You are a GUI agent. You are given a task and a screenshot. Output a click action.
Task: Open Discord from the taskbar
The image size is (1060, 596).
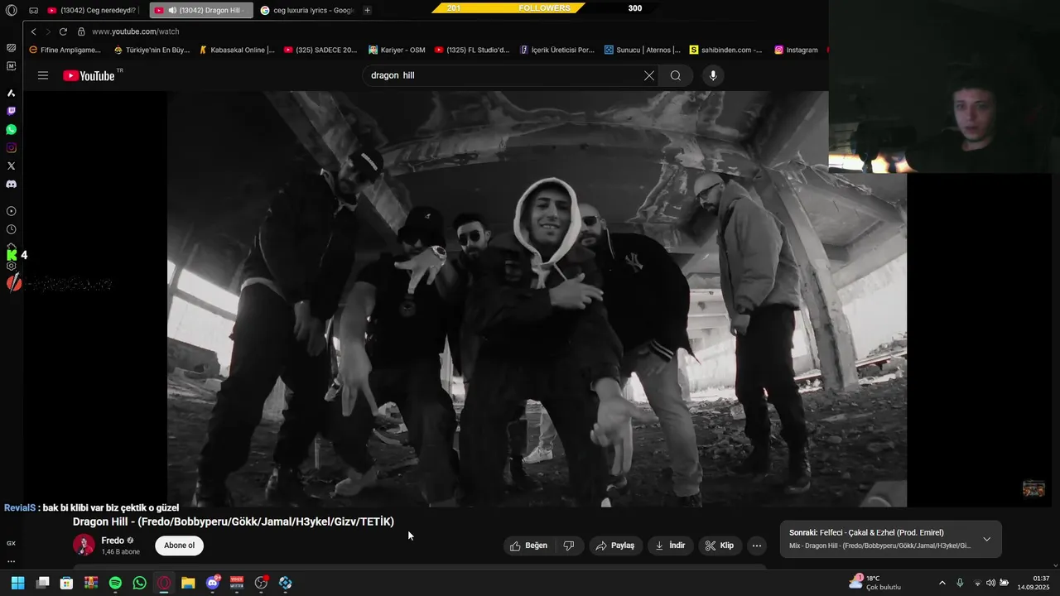[213, 583]
